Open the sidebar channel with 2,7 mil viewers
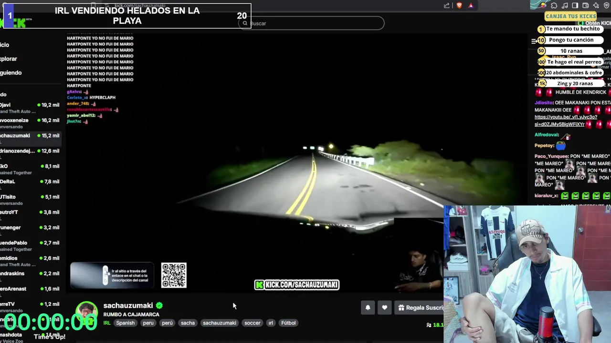 [31, 245]
